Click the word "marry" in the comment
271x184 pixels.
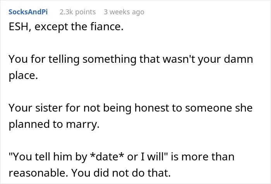click(x=81, y=125)
